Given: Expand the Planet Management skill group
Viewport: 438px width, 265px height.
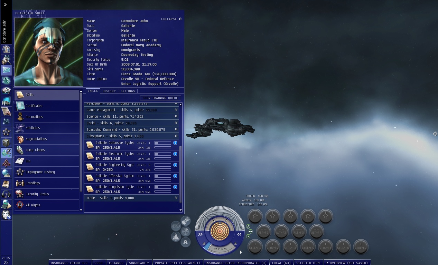Looking at the screenshot, I should (176, 110).
